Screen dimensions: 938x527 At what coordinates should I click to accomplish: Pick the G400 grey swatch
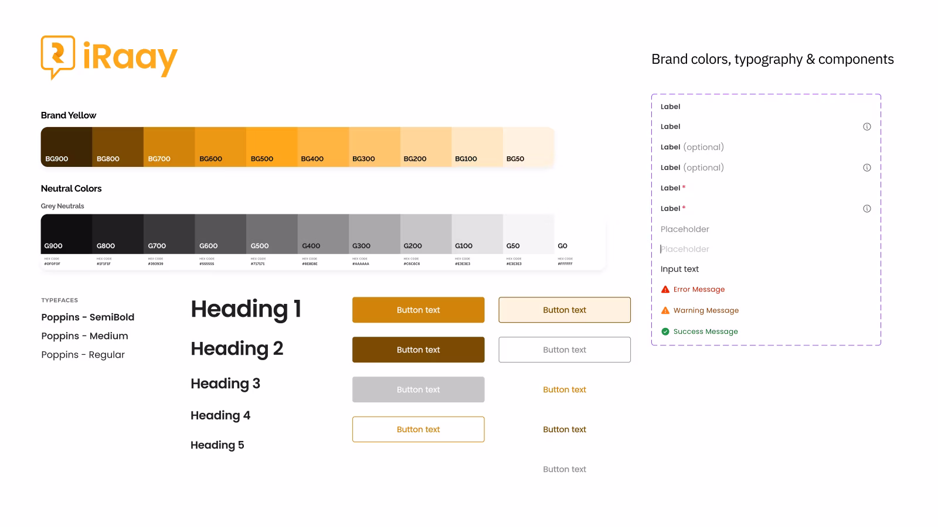(324, 234)
